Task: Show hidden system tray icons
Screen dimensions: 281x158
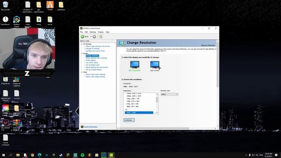Action: pyautogui.click(x=246, y=155)
